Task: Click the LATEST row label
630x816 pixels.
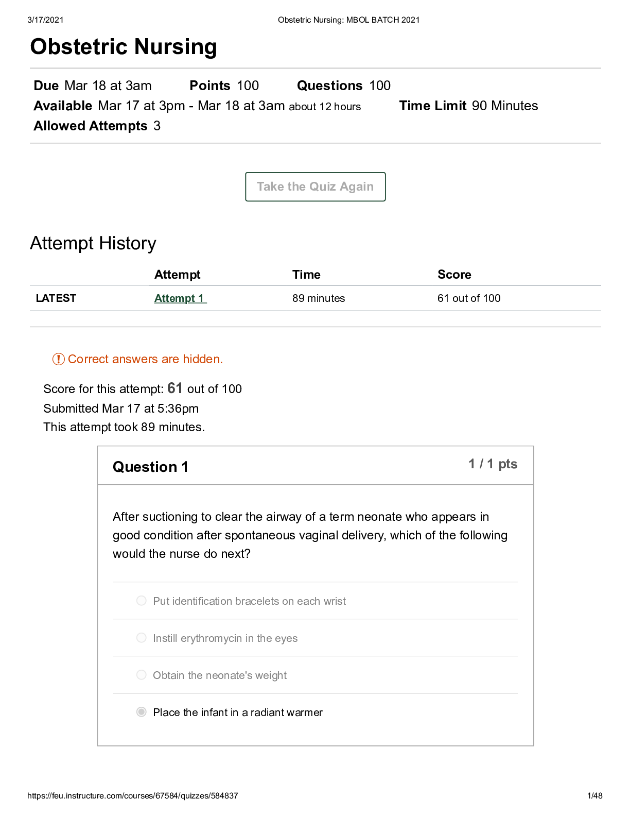Action: 56,298
